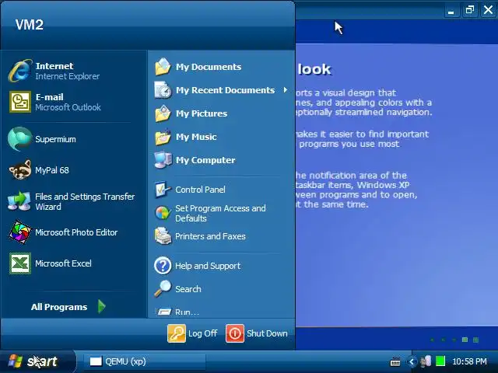The image size is (498, 373).
Task: Click Log Off text label
Action: tap(202, 333)
